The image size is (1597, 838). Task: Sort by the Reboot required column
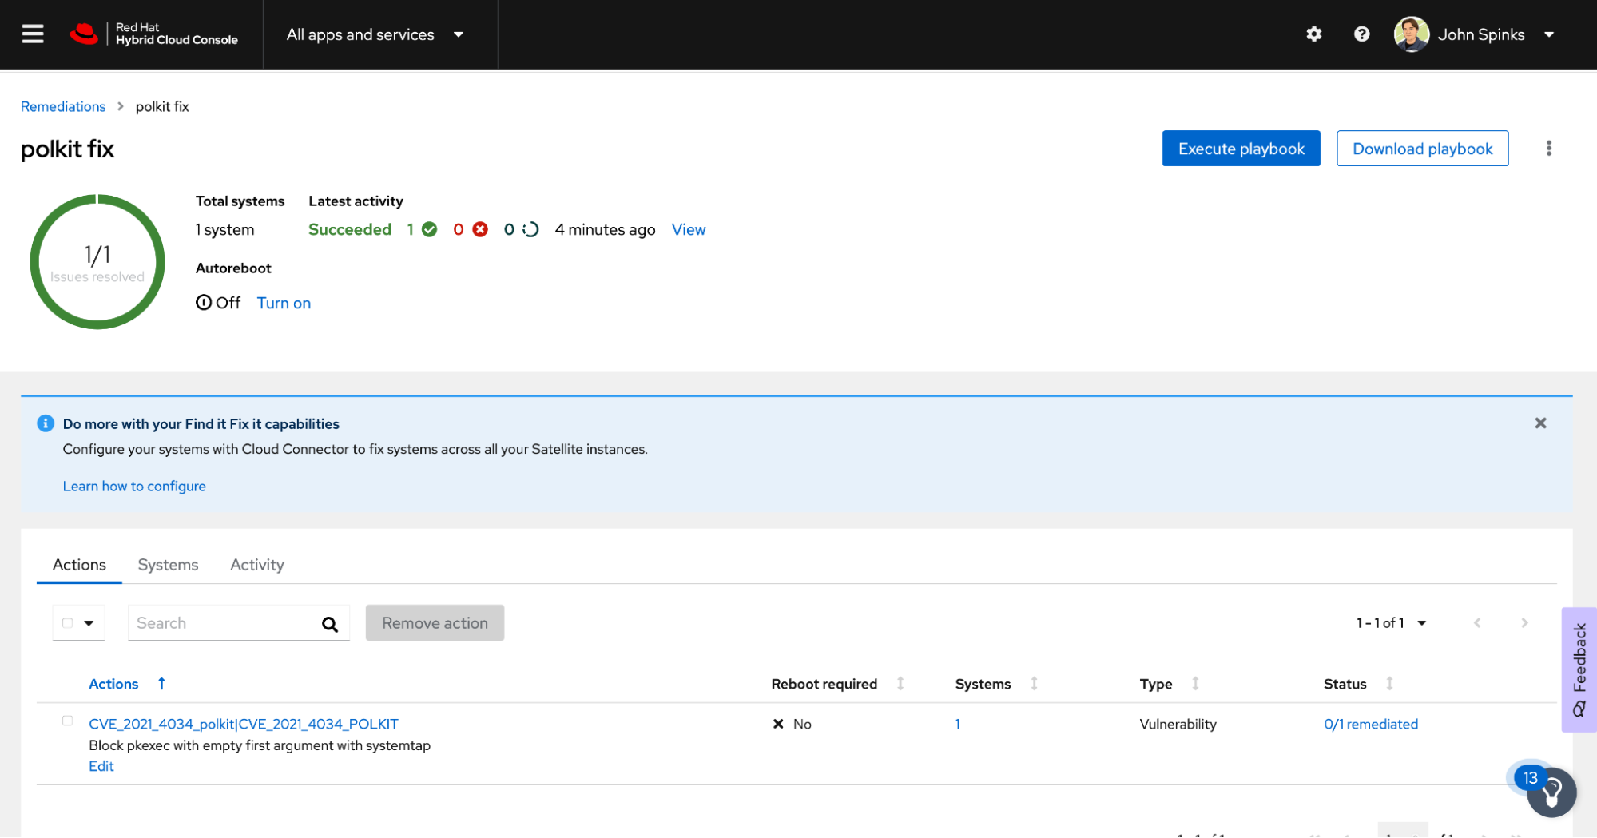coord(900,684)
